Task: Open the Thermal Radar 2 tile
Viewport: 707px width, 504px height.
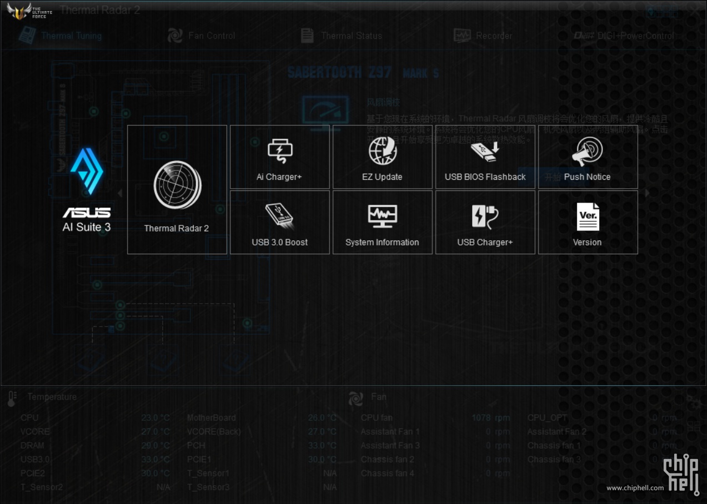Action: tap(177, 190)
